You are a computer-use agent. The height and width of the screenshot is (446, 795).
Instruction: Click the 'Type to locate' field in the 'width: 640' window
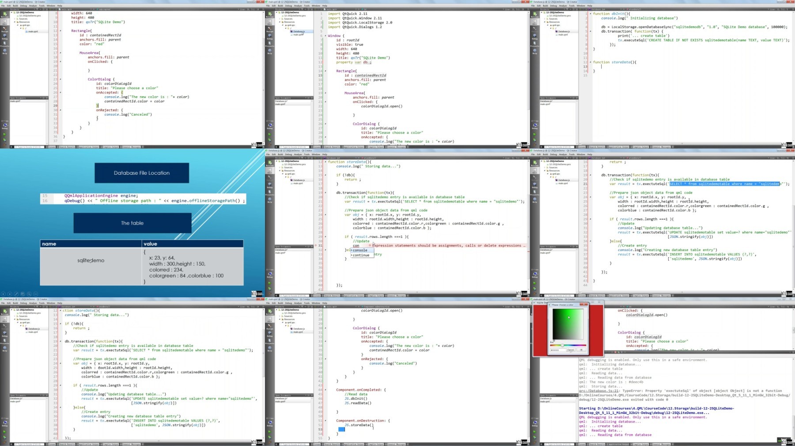(x=29, y=147)
